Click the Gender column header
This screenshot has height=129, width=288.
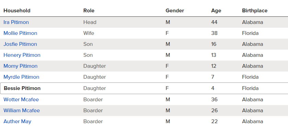(x=175, y=11)
